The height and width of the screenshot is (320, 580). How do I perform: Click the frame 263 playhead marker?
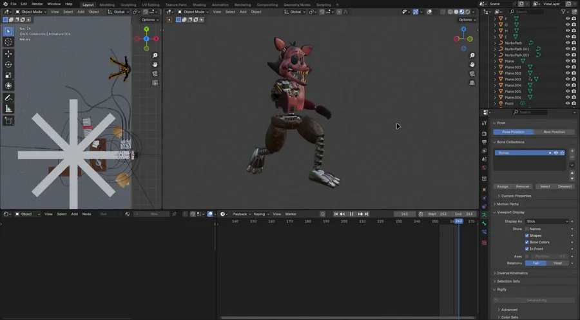(459, 221)
